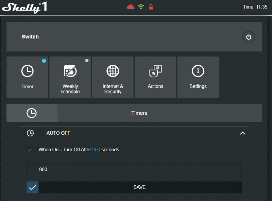Image resolution: width=272 pixels, height=201 pixels.
Task: Click the AUTO OFF heading
Action: (x=58, y=133)
